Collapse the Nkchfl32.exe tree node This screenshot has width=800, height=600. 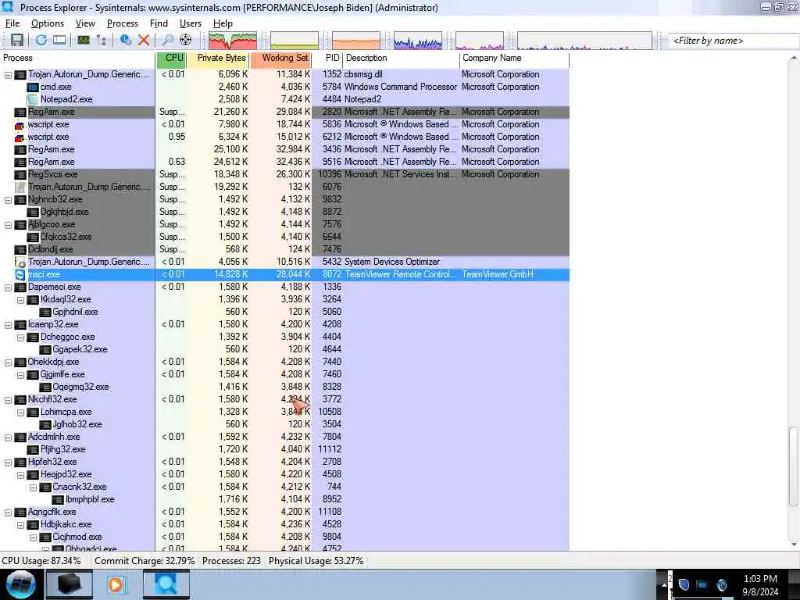click(x=8, y=400)
